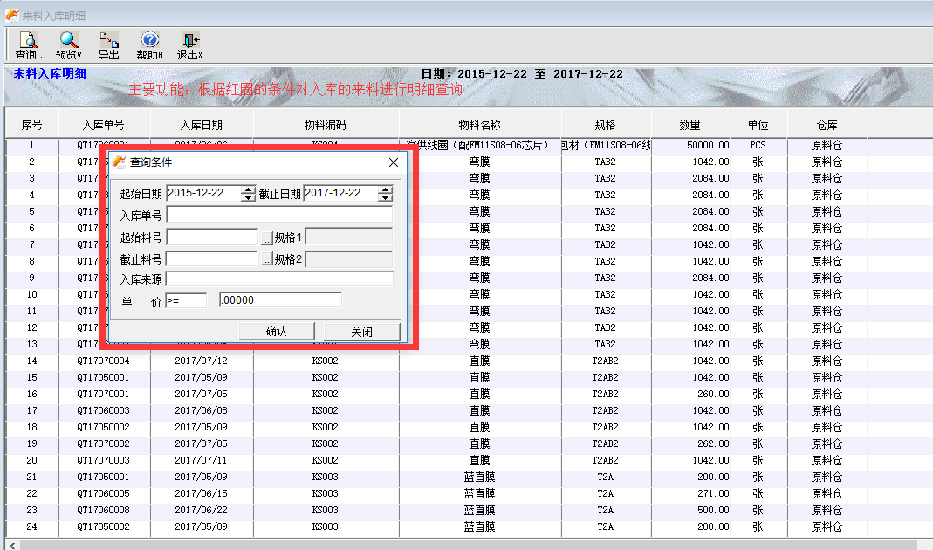Select order QT17070001 in row 16
This screenshot has height=550, width=933.
click(x=104, y=394)
